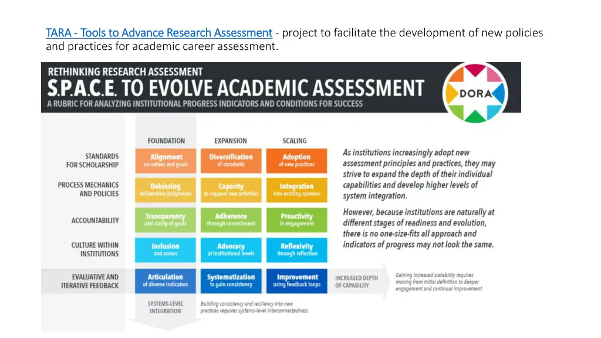
Task: Click the Integration into existing systems tile
Action: click(x=296, y=190)
